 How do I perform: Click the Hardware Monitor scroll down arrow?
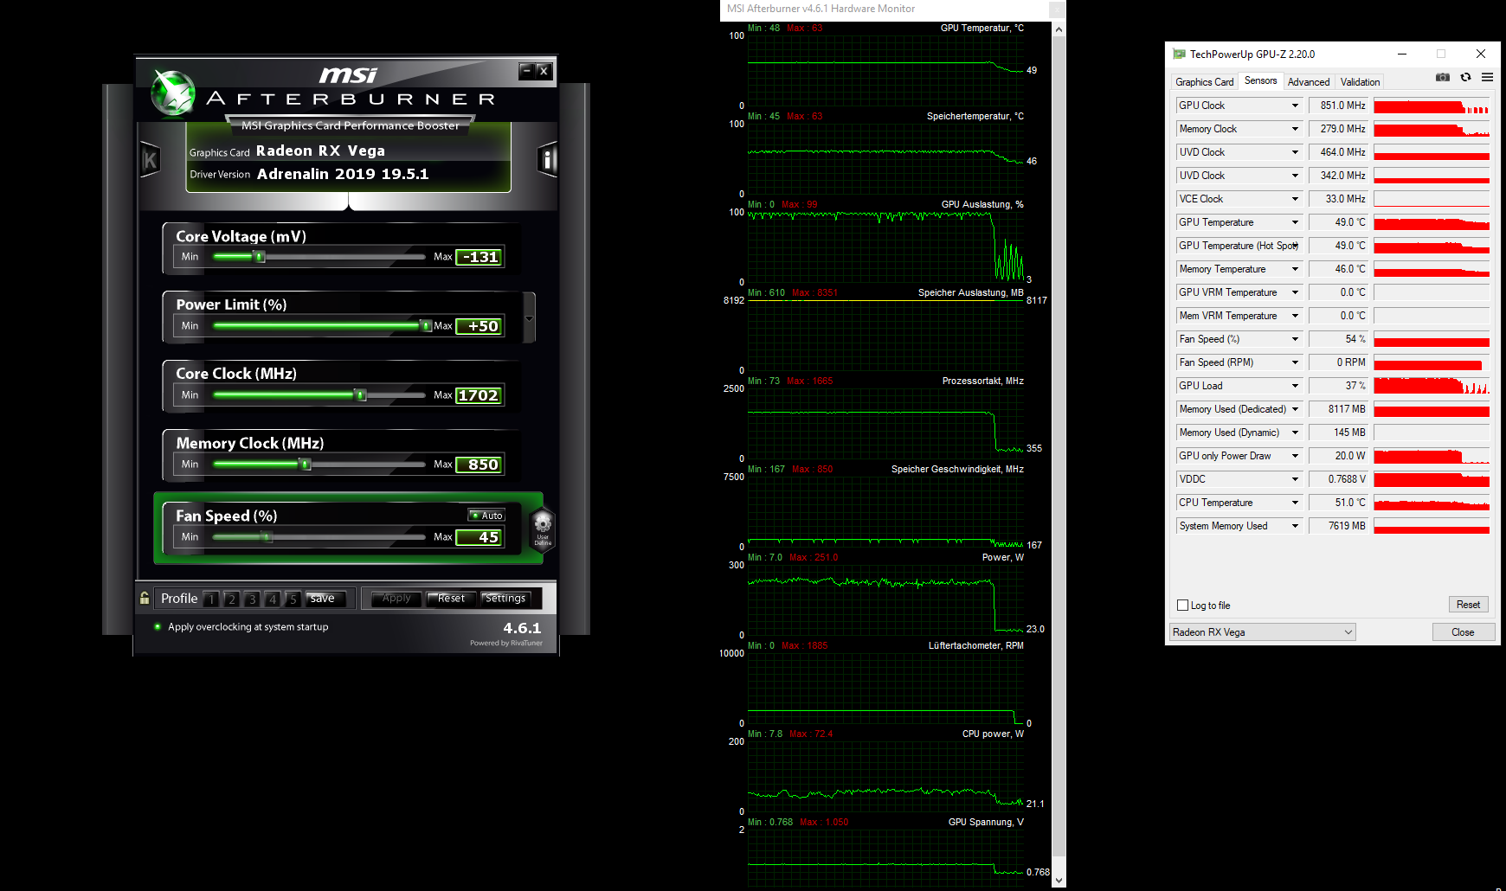pyautogui.click(x=1059, y=881)
